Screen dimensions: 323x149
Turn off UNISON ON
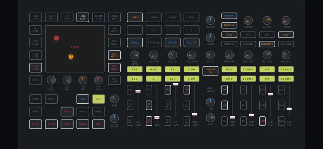(x=210, y=71)
